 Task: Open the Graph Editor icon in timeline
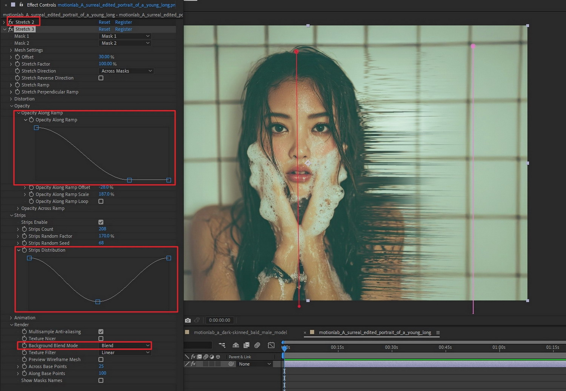click(x=271, y=345)
